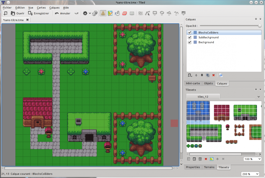Click the red delete layer icon
This screenshot has width=265, height=178.
pos(213,75)
